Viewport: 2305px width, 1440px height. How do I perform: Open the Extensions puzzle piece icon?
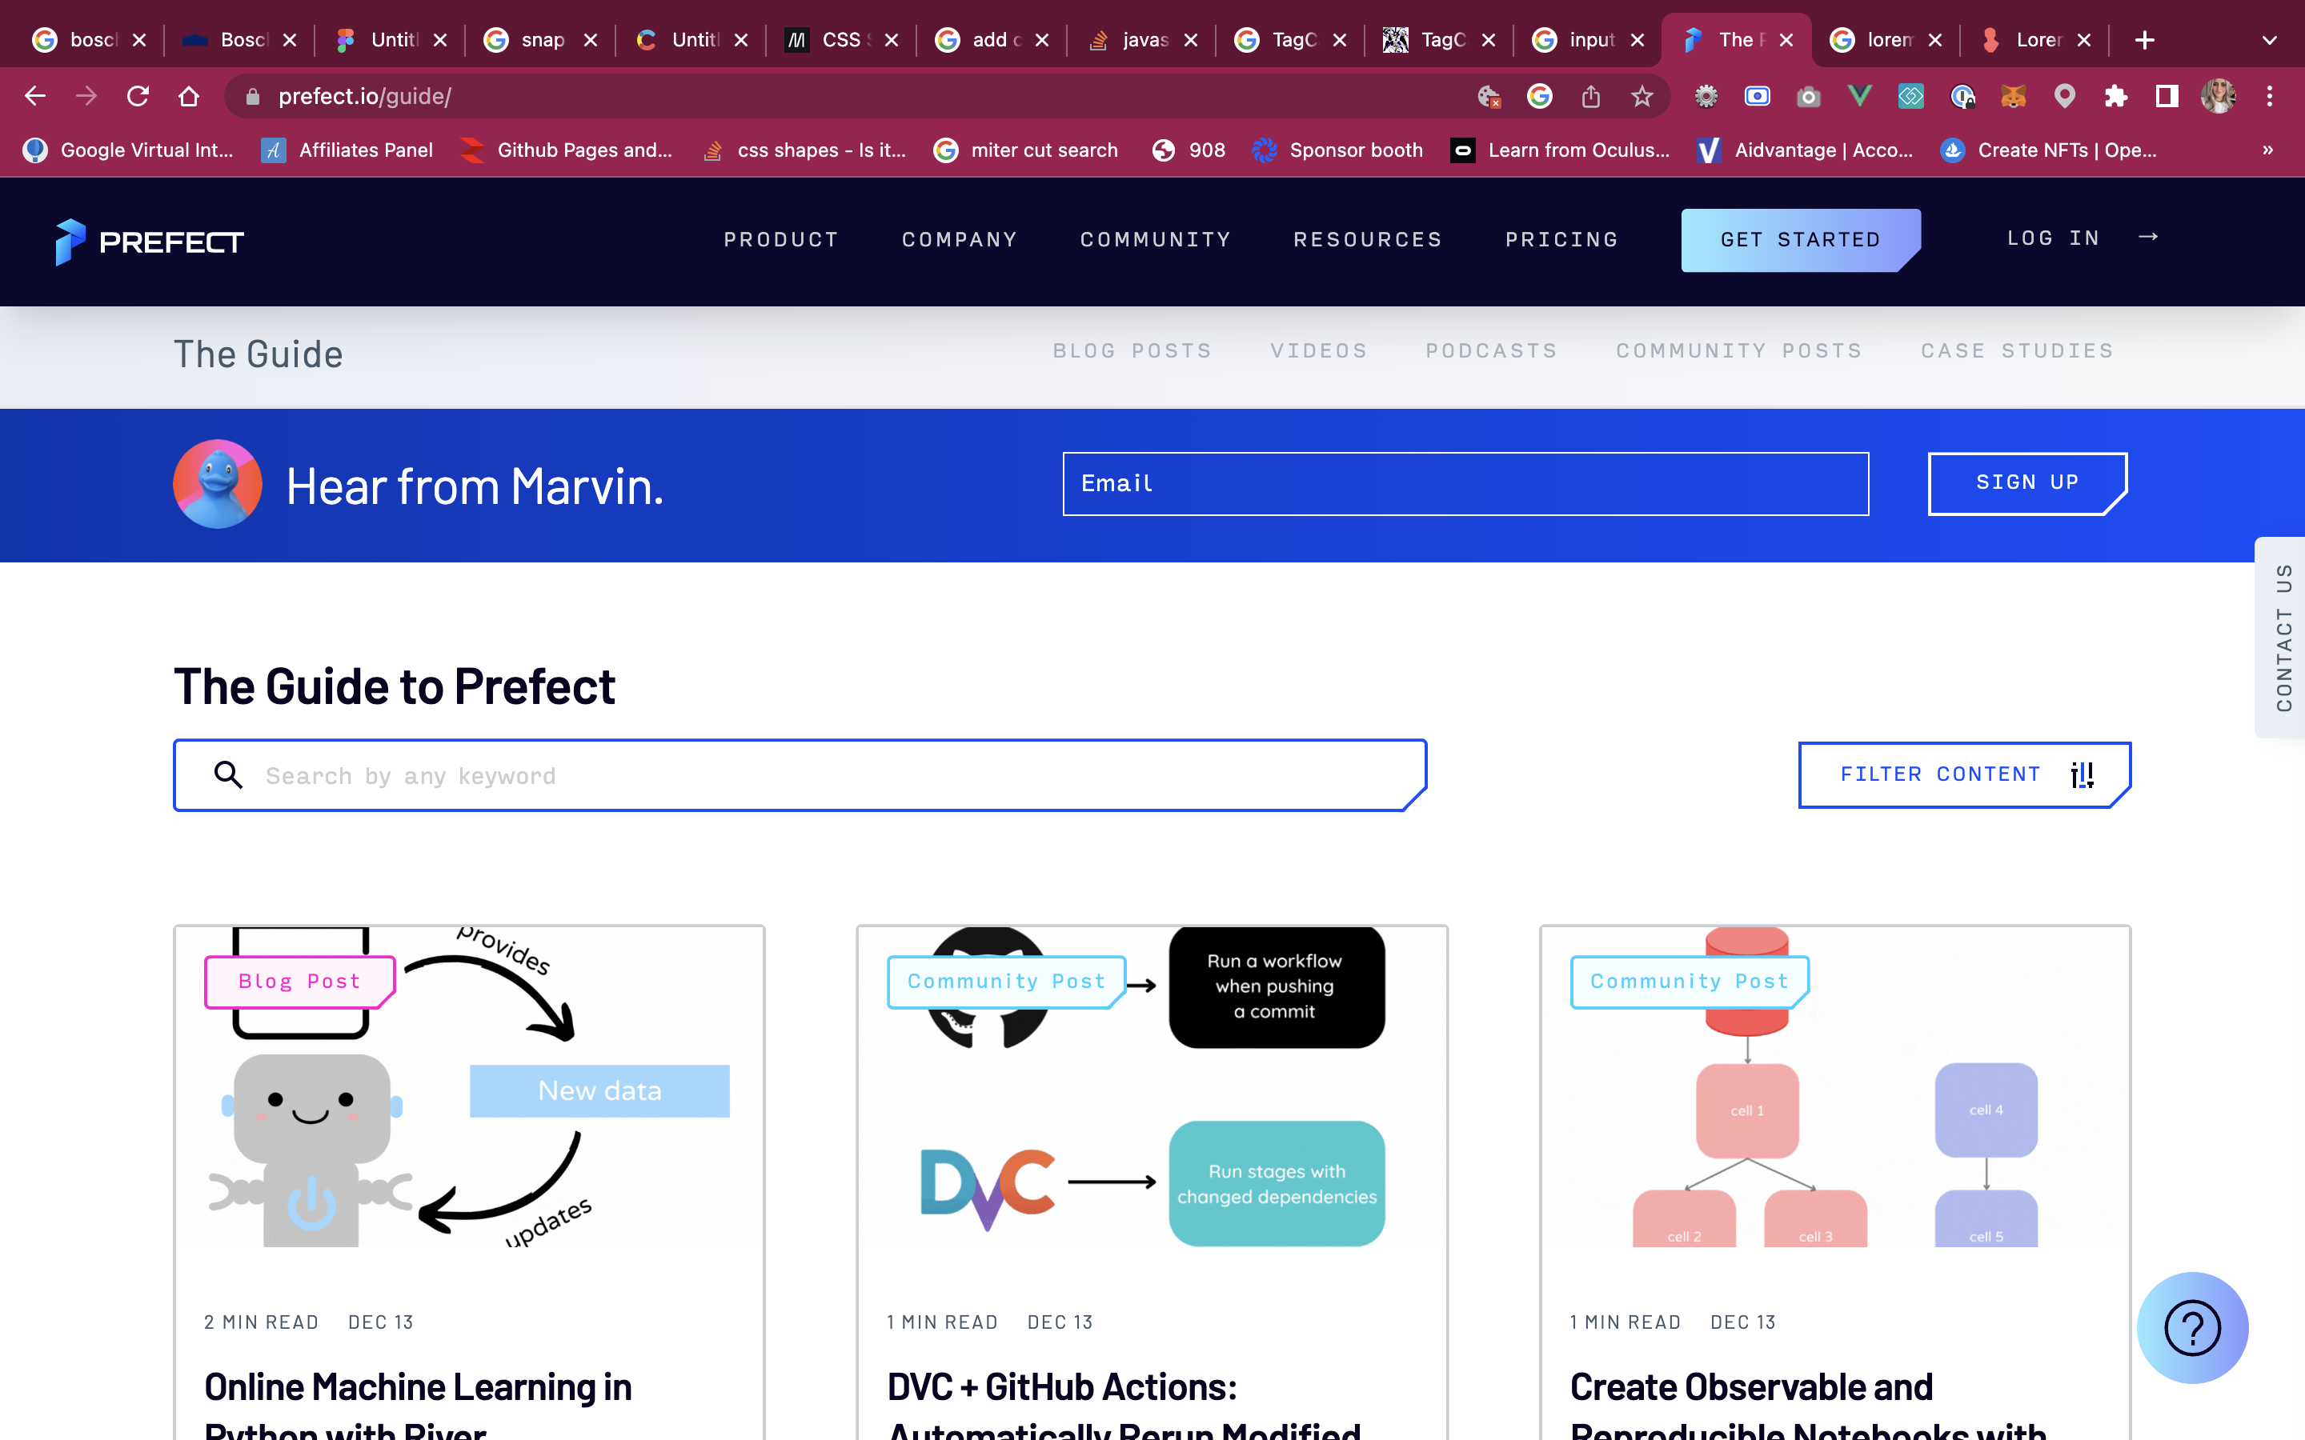coord(2115,96)
